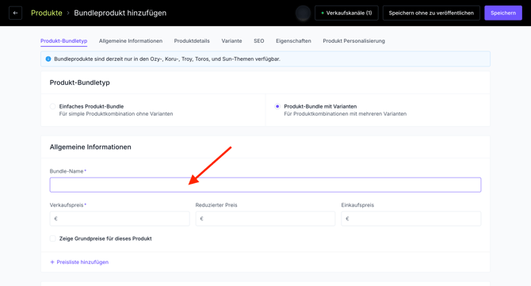Click the plus icon beside Preisliste hinzufügen
The image size is (531, 286).
52,262
